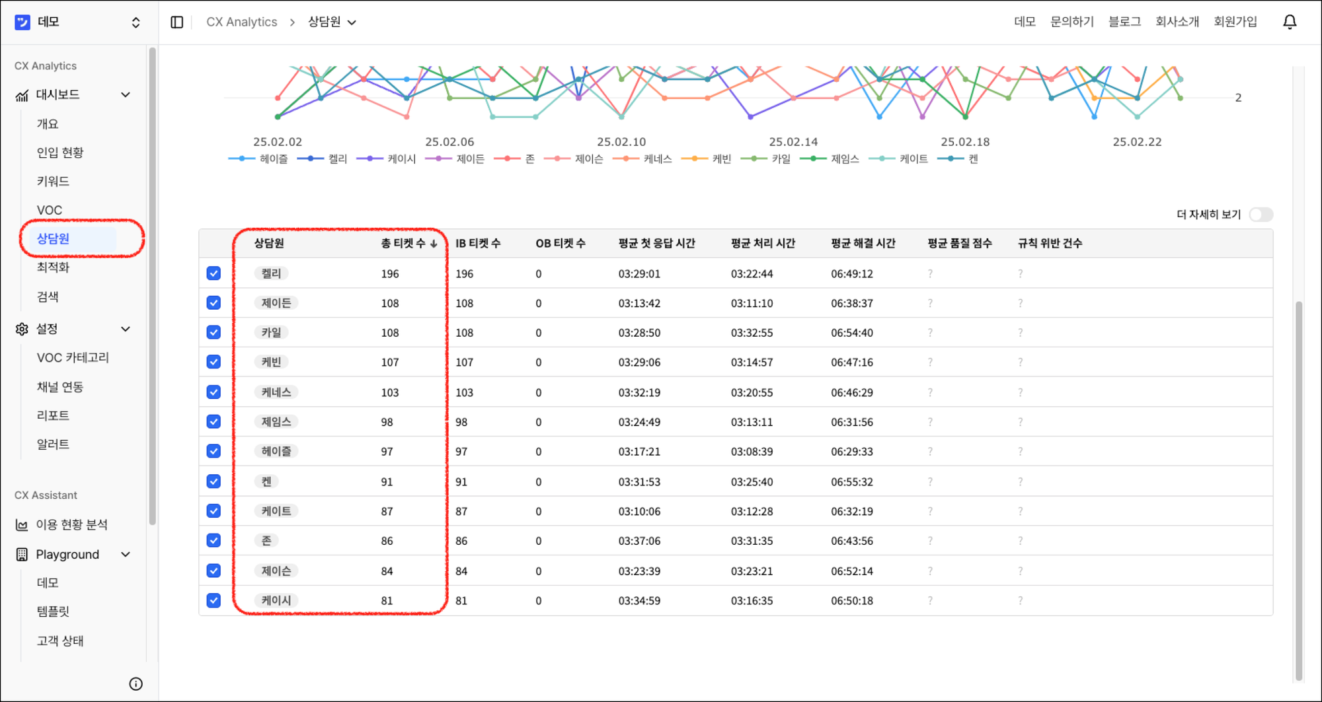Collapse the 대시보드 section chevron
The image size is (1322, 702).
[x=125, y=94]
